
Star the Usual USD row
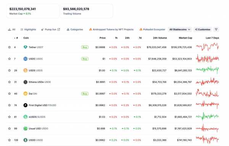click(x=10, y=128)
